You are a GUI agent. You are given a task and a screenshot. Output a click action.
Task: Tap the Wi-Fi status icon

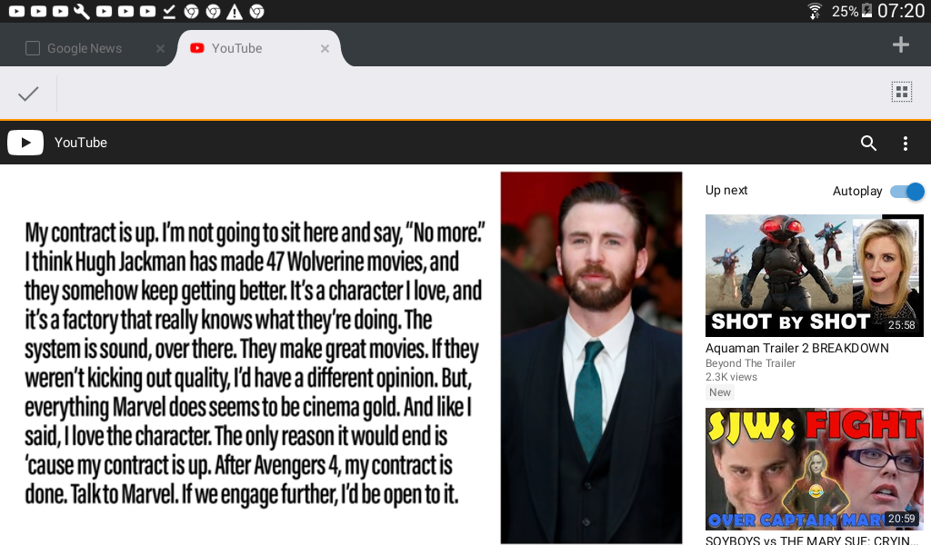tap(815, 11)
